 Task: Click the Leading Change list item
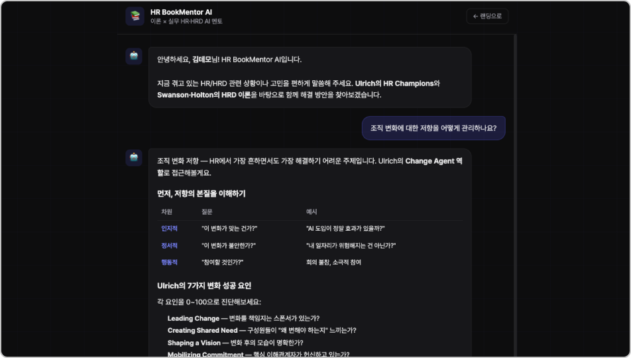pyautogui.click(x=194, y=318)
